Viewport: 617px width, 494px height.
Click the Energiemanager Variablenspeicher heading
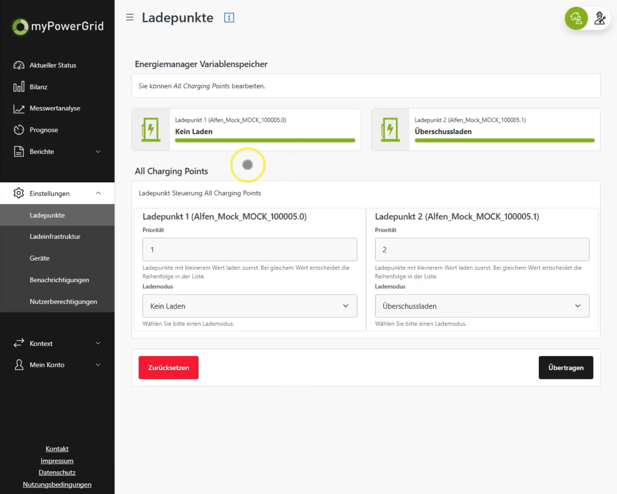(x=201, y=64)
